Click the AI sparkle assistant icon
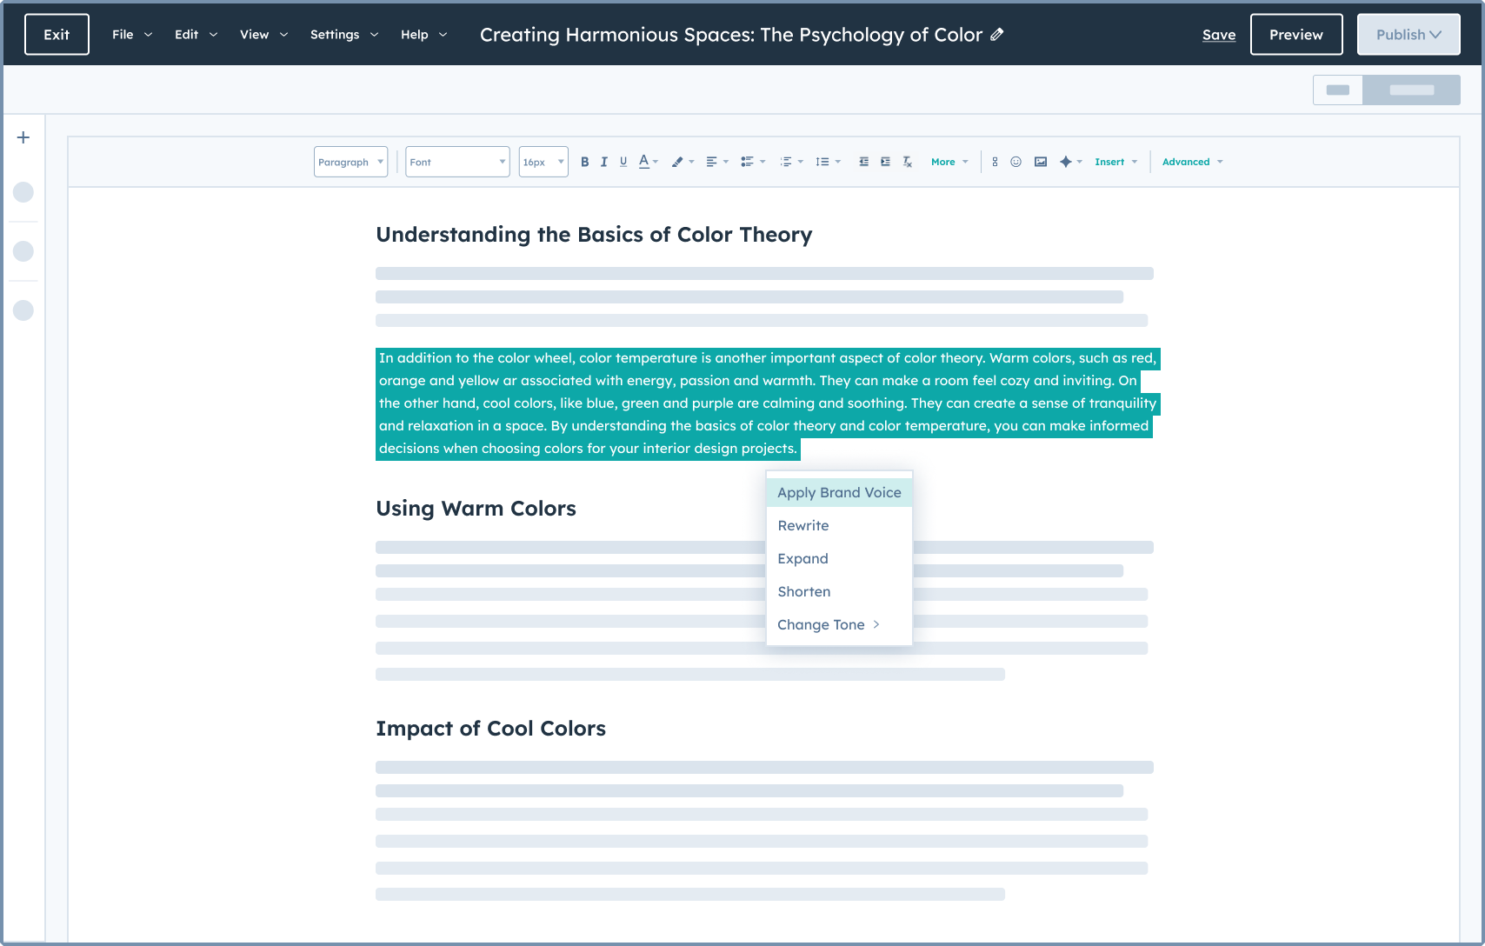1485x946 pixels. point(1066,162)
